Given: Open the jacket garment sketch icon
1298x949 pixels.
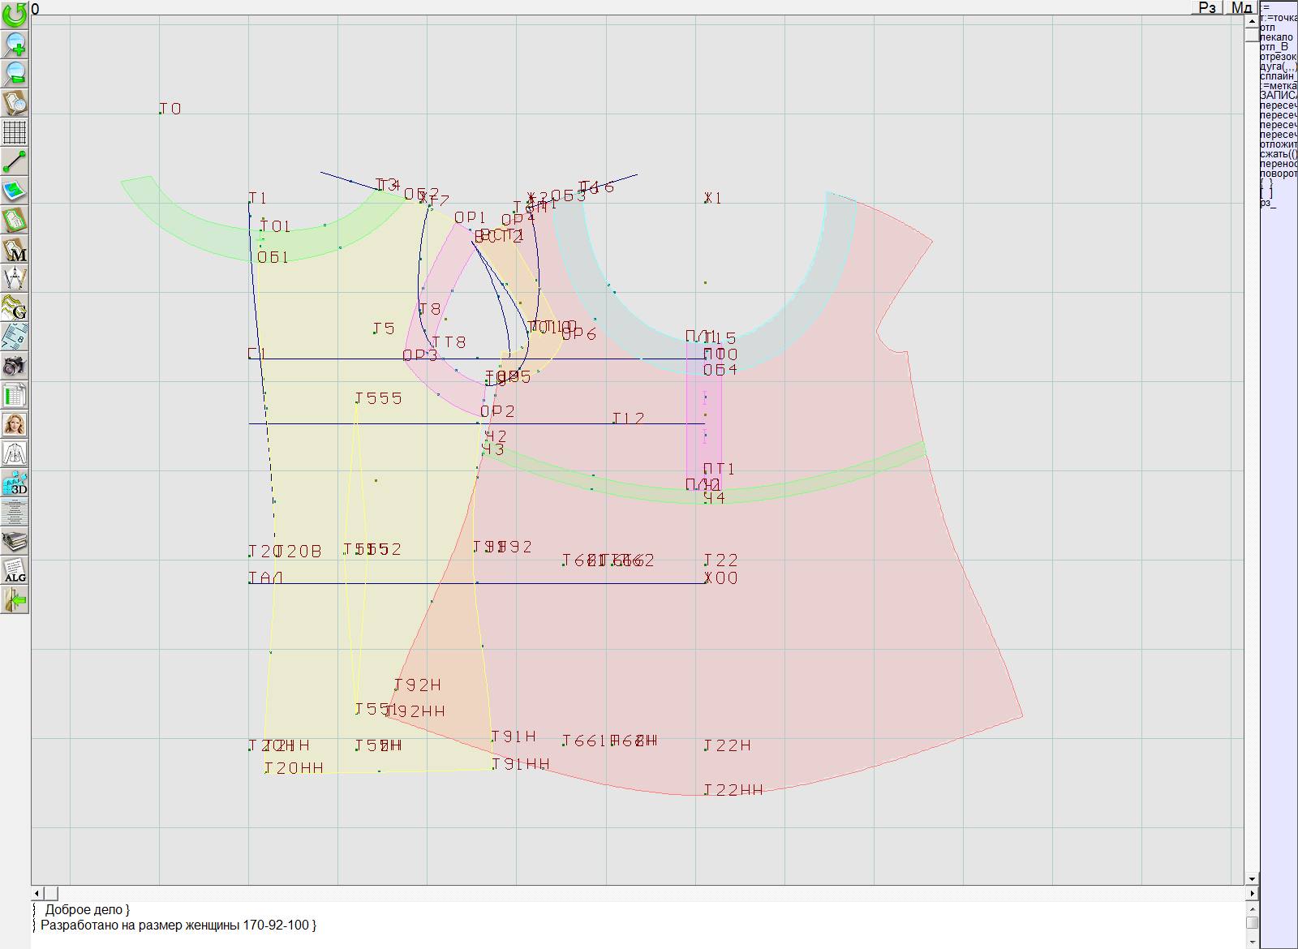Looking at the screenshot, I should [x=15, y=453].
